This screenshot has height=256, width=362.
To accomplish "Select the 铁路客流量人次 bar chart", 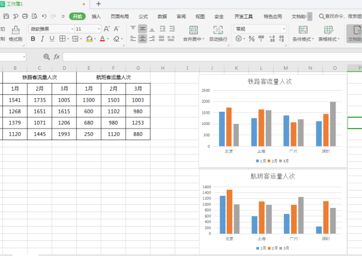I will point(273,121).
